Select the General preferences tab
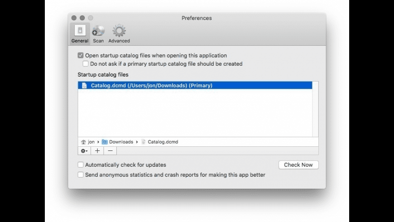Screen dimensions: 394x222 [x=80, y=34]
